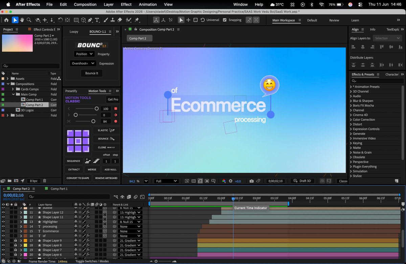Open the Full resolution dropdown
This screenshot has height=264, width=406.
166,181
